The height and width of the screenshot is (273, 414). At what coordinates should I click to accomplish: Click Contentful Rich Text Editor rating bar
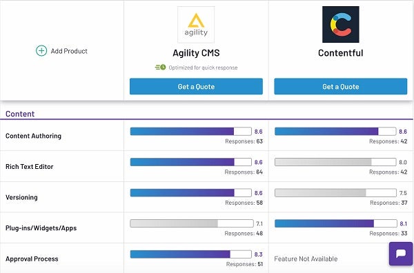pyautogui.click(x=335, y=162)
